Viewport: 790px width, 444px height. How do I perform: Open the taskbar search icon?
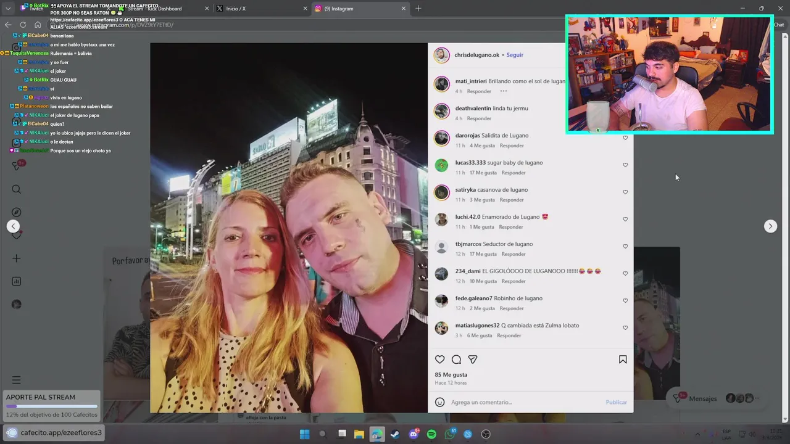[322, 434]
